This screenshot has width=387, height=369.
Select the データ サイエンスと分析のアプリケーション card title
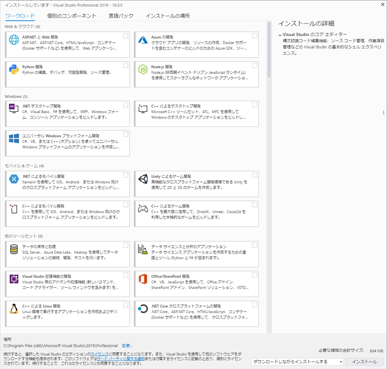click(189, 247)
